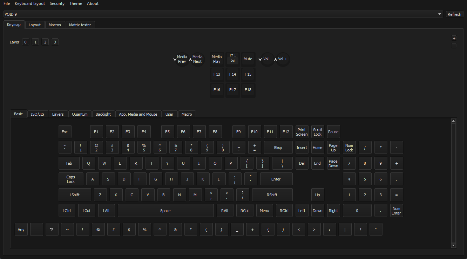Zoom in keymap with plus button

point(454,38)
